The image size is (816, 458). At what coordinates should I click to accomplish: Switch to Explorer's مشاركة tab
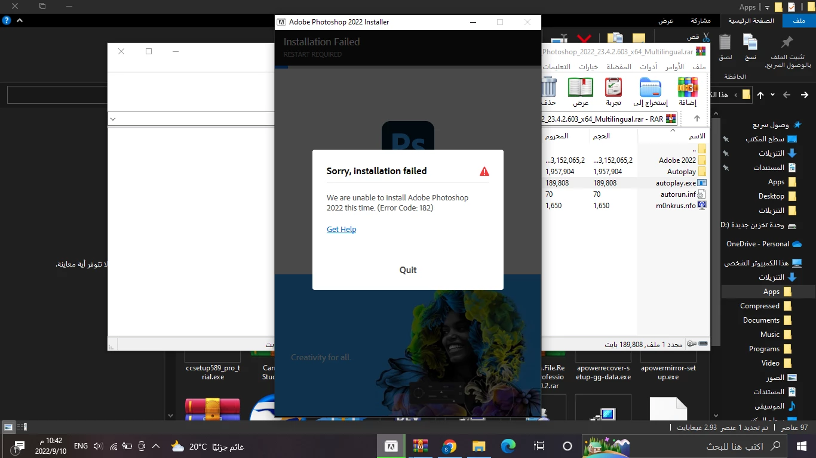(700, 20)
